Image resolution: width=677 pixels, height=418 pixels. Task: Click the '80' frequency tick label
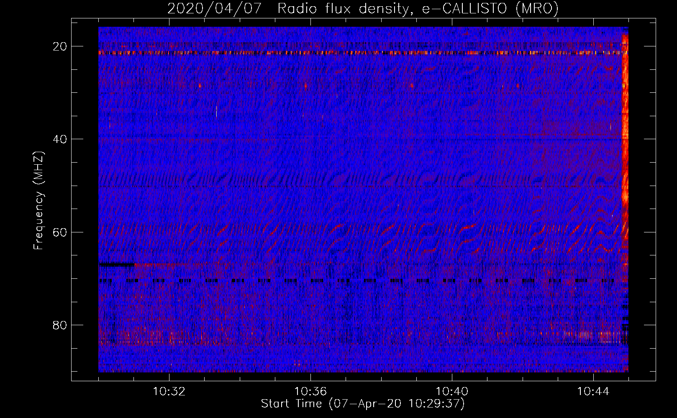(60, 325)
